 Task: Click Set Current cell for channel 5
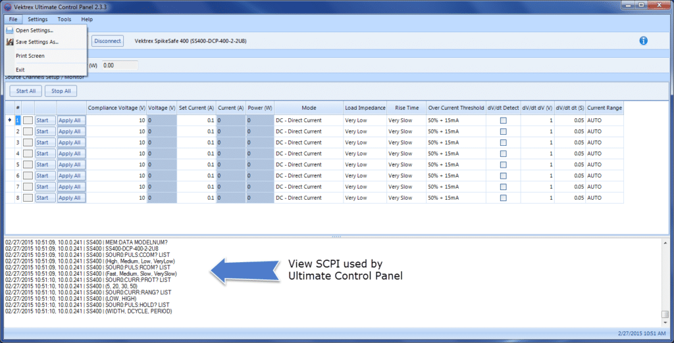pos(196,164)
